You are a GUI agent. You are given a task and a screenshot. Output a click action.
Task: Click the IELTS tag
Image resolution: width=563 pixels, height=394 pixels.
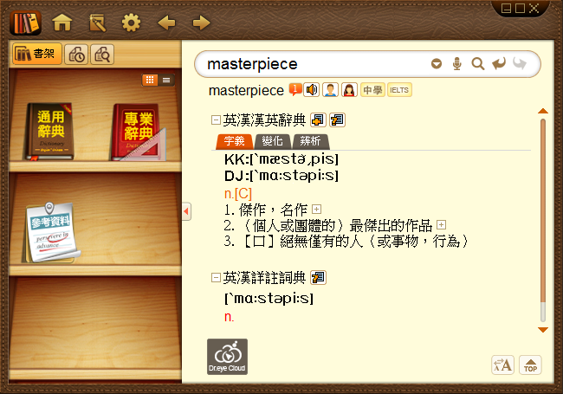click(x=399, y=90)
